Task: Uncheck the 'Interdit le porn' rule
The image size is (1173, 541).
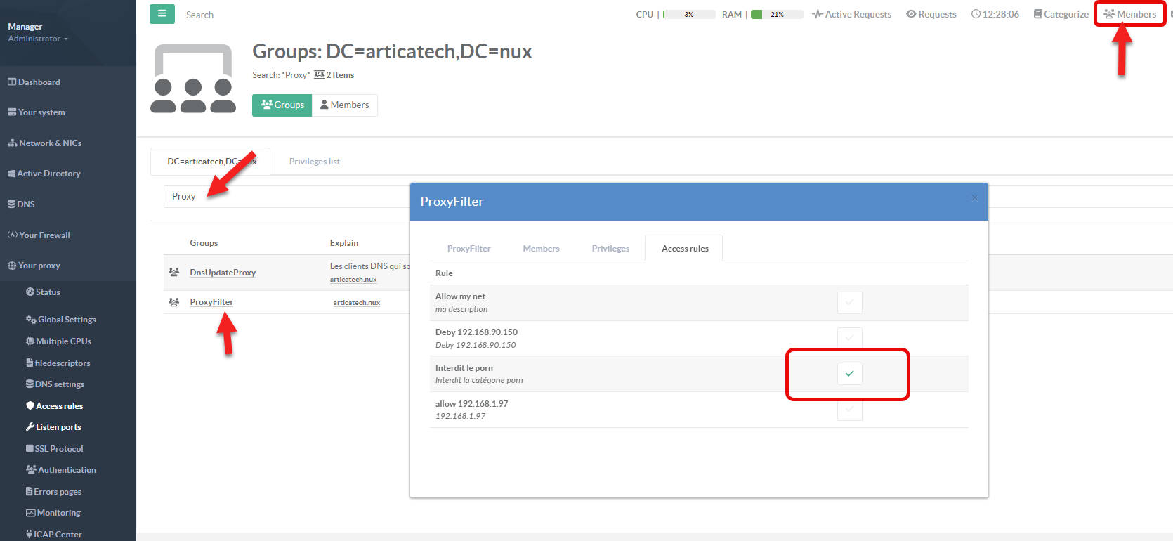Action: click(x=849, y=373)
